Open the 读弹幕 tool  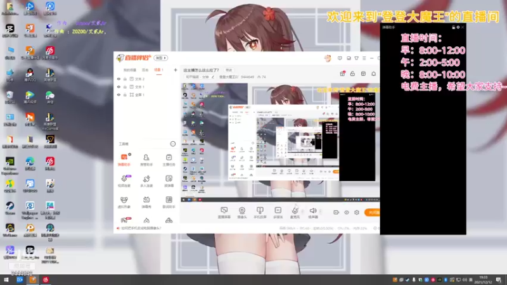point(169,181)
